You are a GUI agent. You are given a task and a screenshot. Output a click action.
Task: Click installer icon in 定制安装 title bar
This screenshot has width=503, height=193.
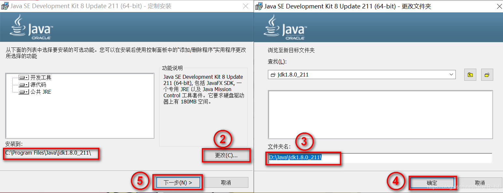[x=5, y=6]
